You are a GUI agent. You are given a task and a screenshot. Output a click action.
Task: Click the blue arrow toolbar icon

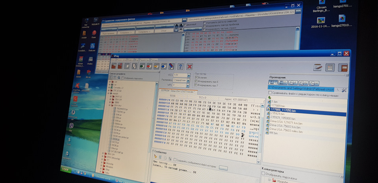pos(164,66)
